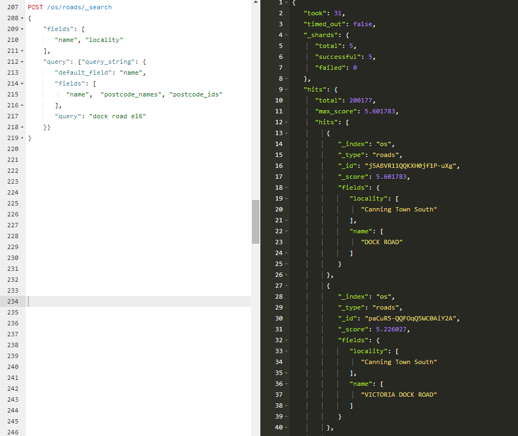Collapse first "name" fold at response line 22

tap(287, 231)
